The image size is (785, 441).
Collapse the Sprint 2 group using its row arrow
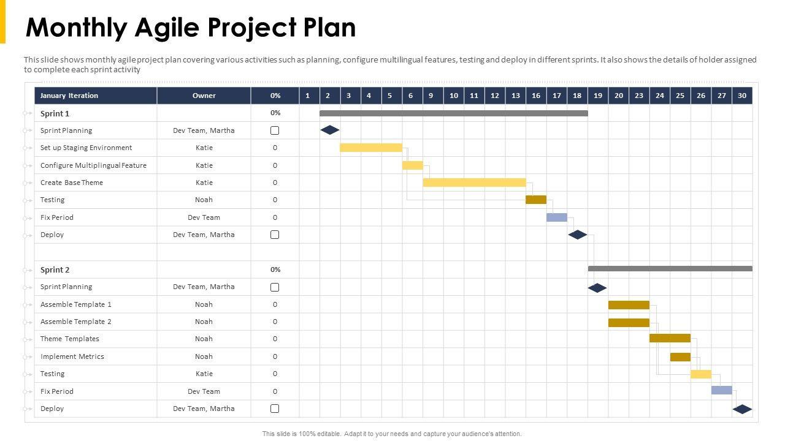[28, 269]
